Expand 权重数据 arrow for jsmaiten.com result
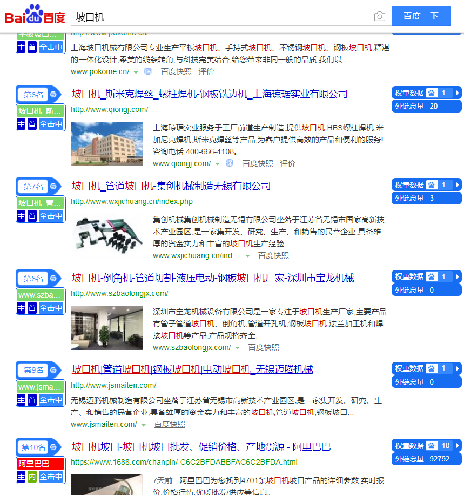Screen dimensions: 464x495 pyautogui.click(x=458, y=368)
